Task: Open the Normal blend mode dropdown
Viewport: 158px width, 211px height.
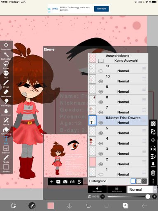Action: (x=140, y=190)
